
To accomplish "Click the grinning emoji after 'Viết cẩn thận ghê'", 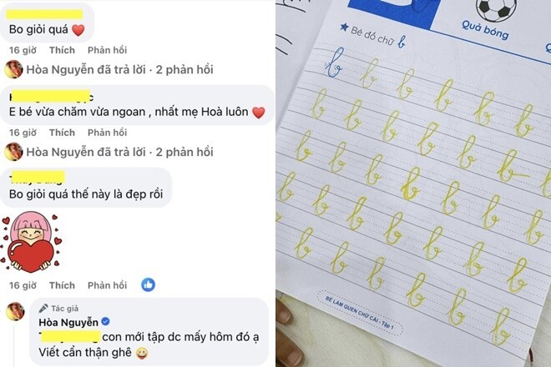I will point(142,354).
